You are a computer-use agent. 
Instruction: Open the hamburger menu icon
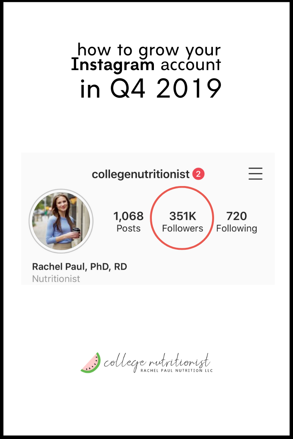(x=255, y=174)
